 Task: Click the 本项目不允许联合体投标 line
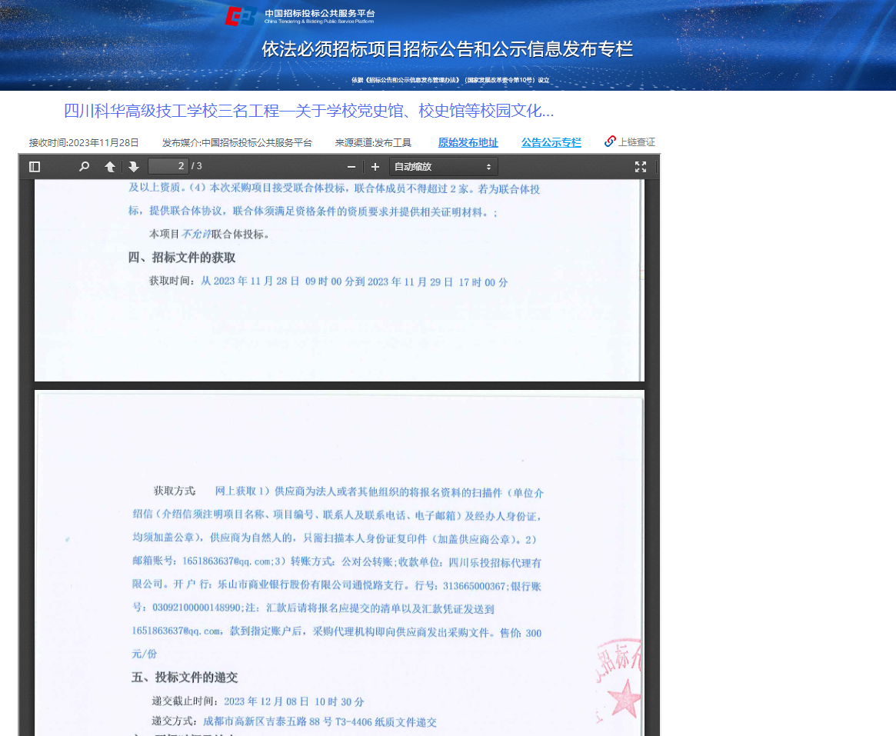(209, 235)
